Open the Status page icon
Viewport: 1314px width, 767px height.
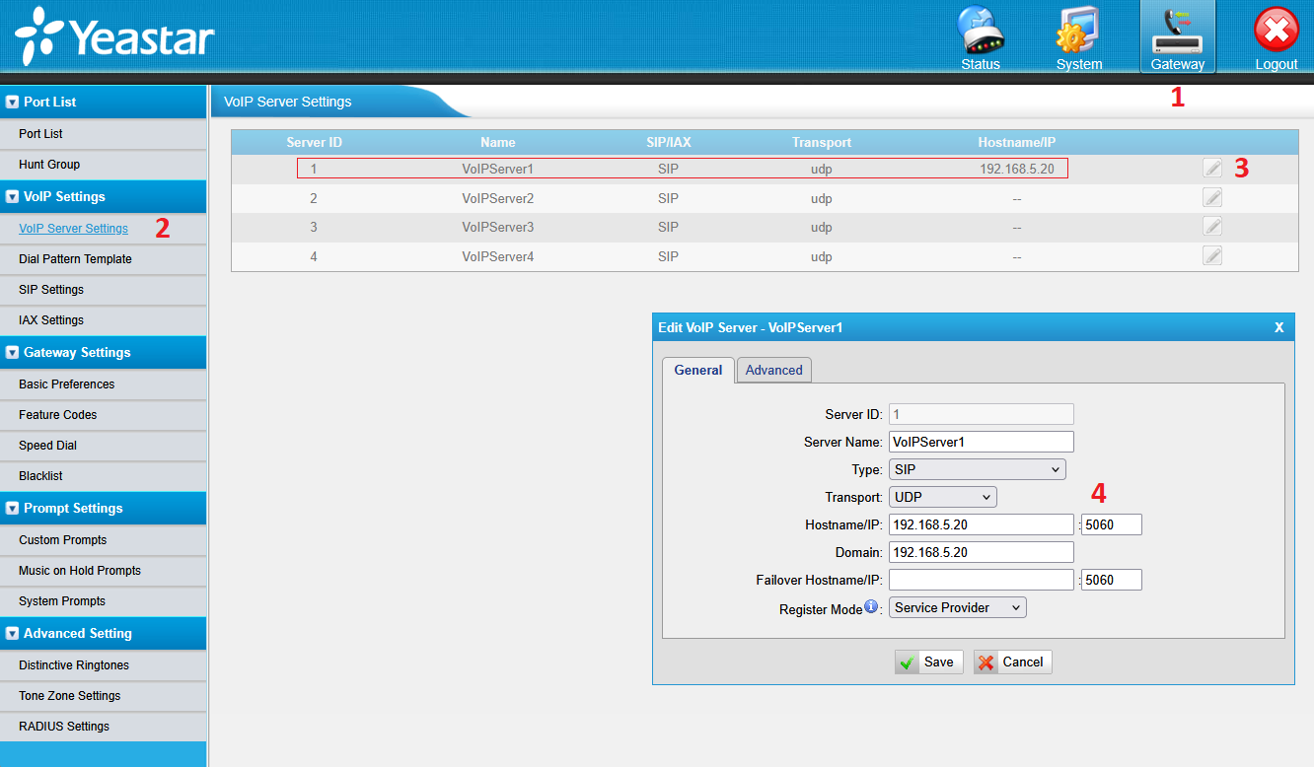981,37
